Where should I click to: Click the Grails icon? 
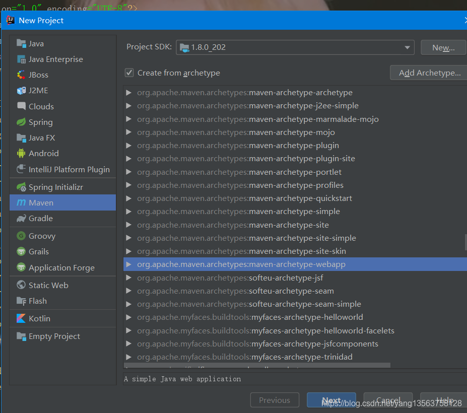21,252
